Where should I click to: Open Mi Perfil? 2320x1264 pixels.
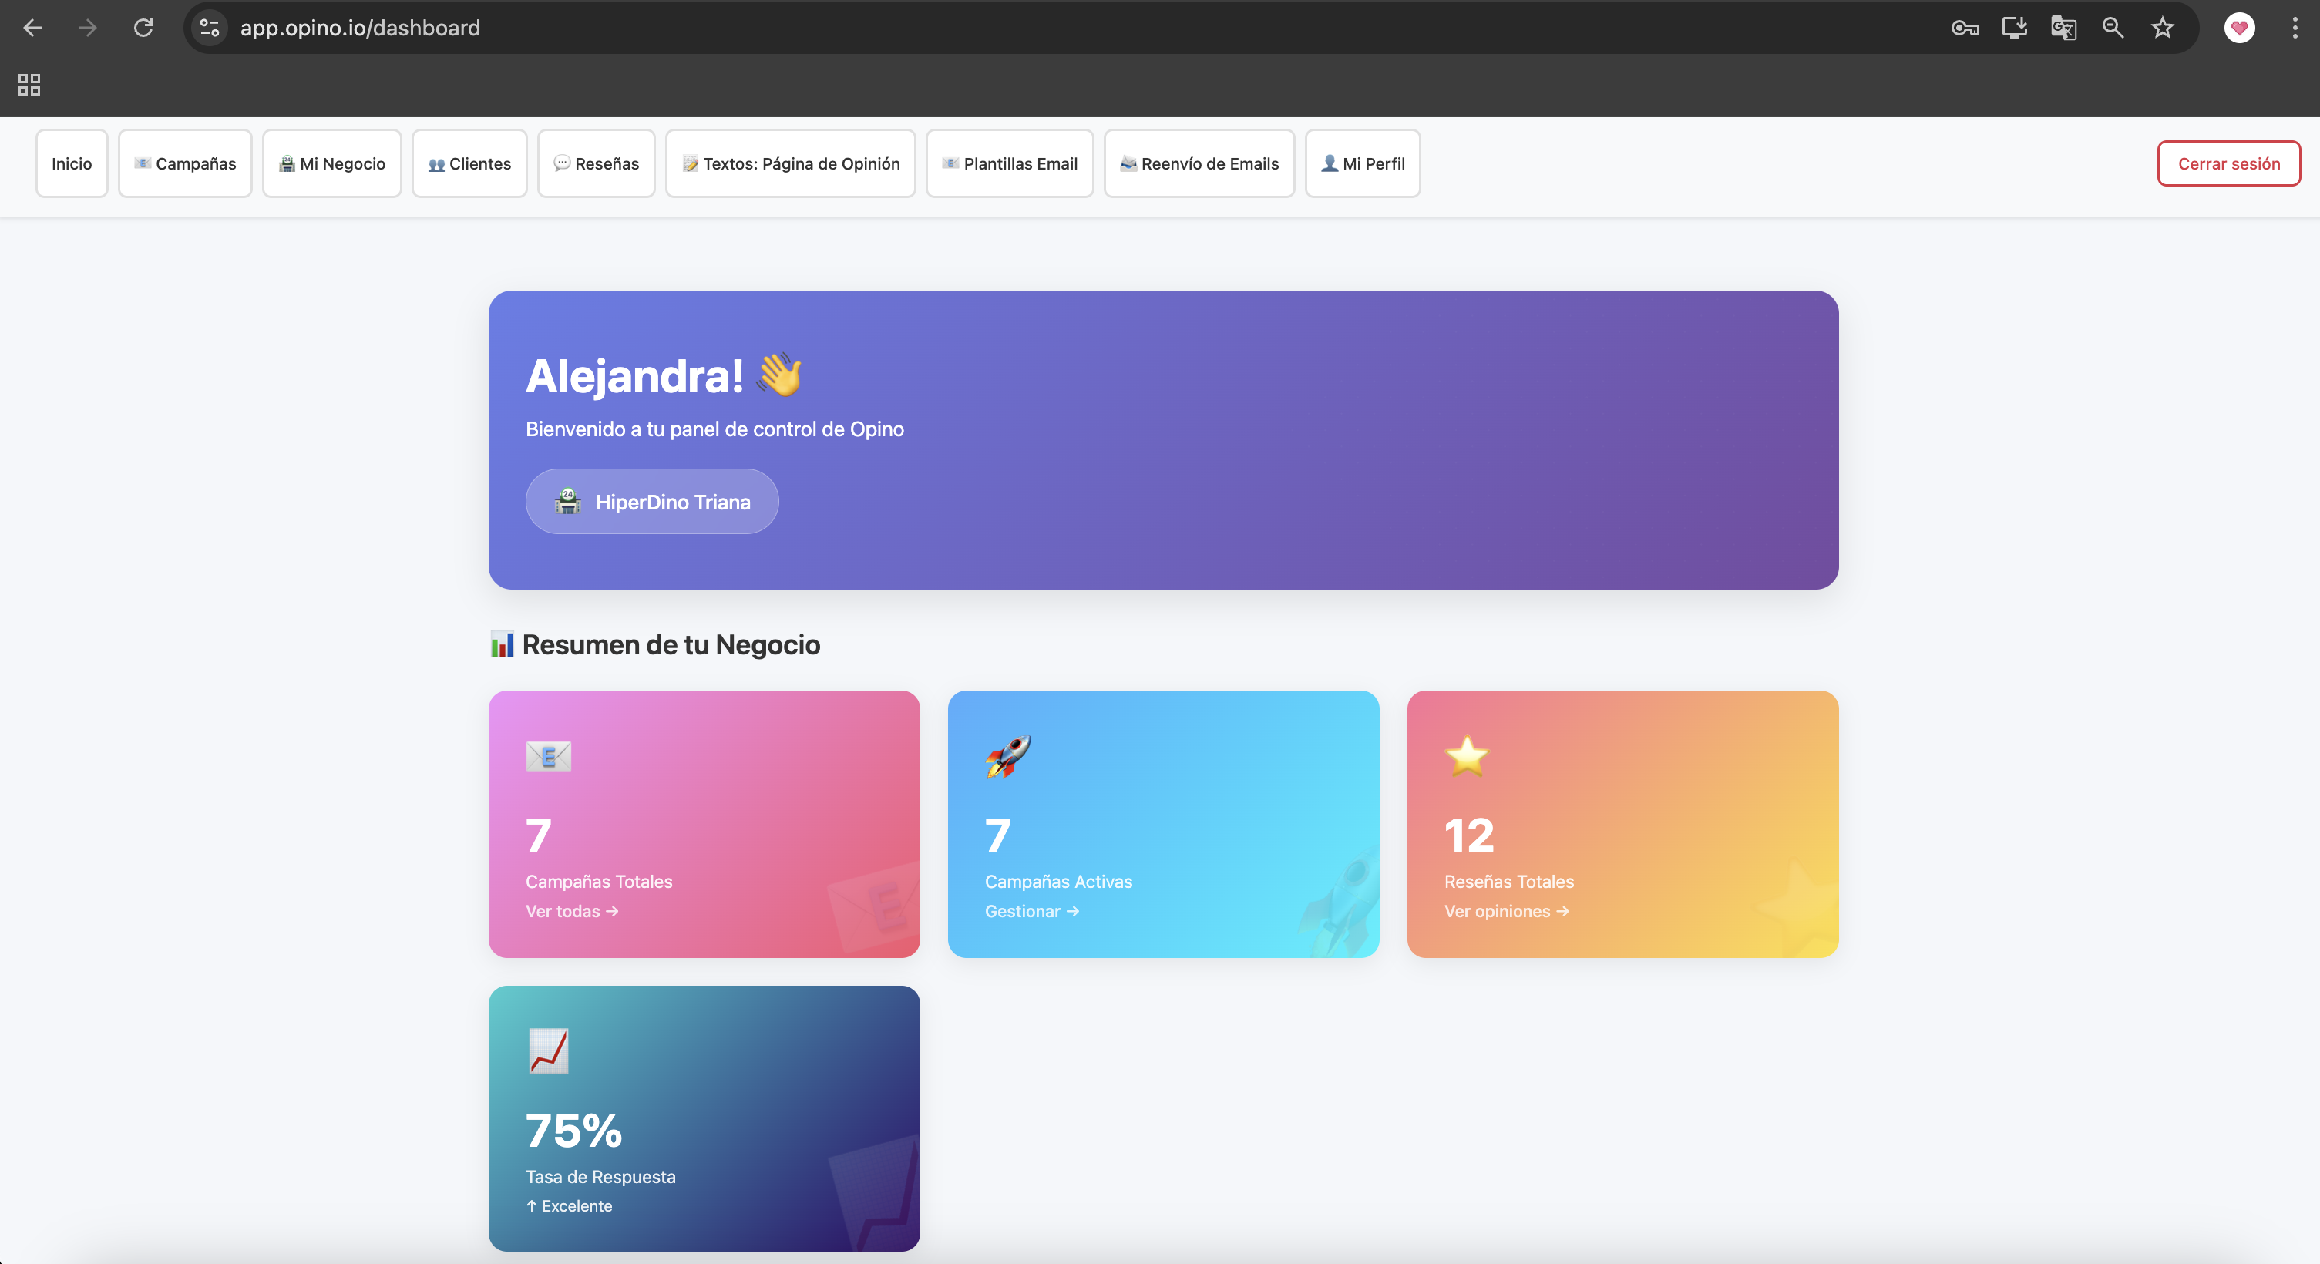pyautogui.click(x=1362, y=163)
